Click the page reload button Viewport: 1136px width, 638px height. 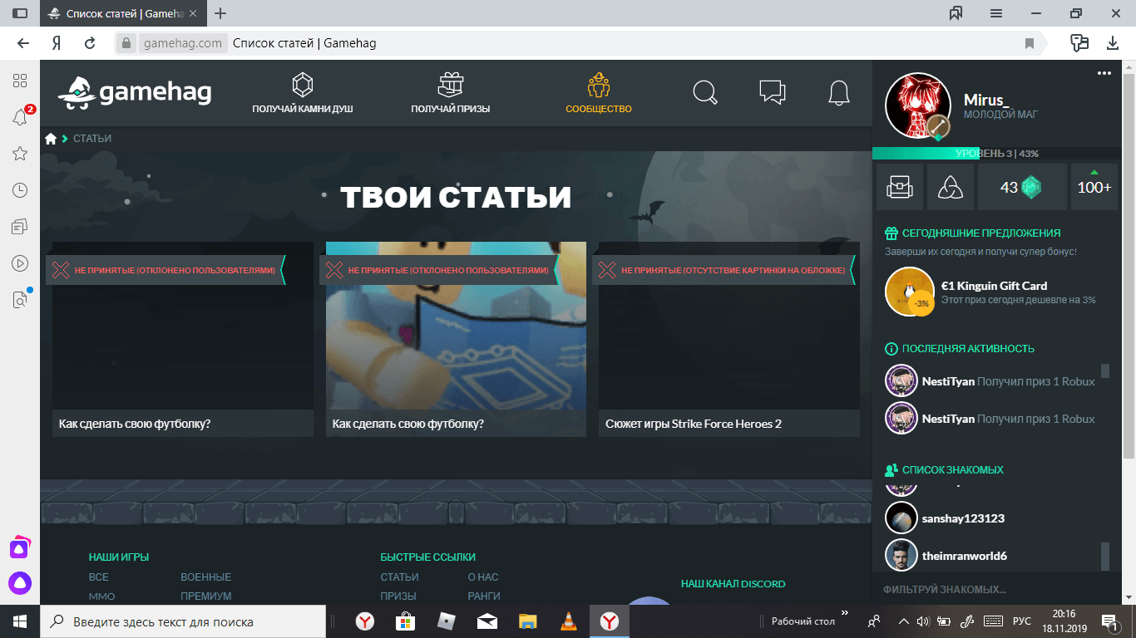[90, 43]
